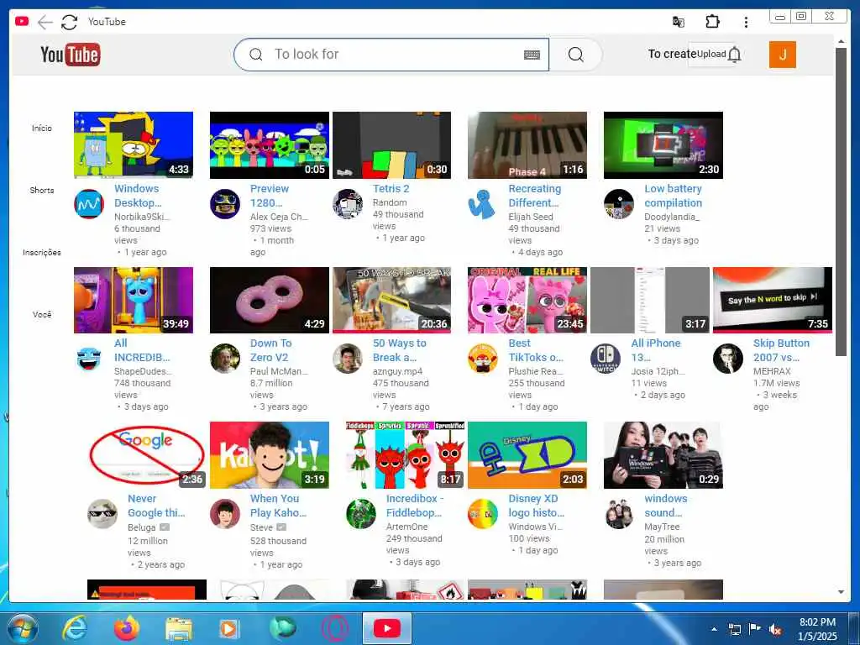The image size is (860, 645).
Task: Open the extensions puzzle icon
Action: tap(712, 22)
